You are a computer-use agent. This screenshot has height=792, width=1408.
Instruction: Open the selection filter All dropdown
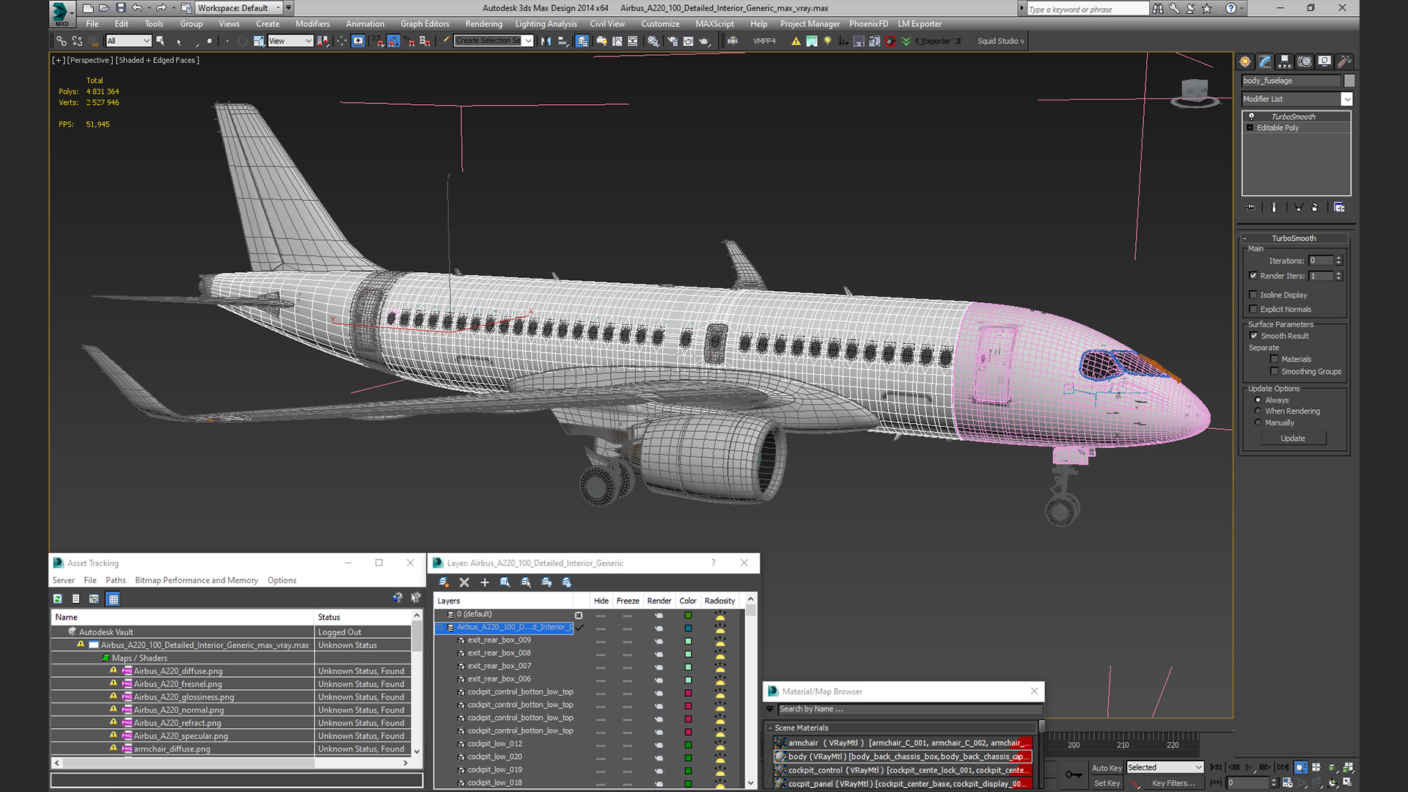pos(128,41)
